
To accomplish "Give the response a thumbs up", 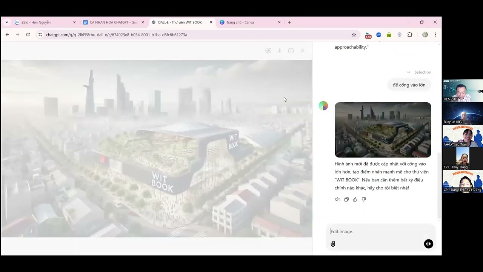I will [355, 199].
